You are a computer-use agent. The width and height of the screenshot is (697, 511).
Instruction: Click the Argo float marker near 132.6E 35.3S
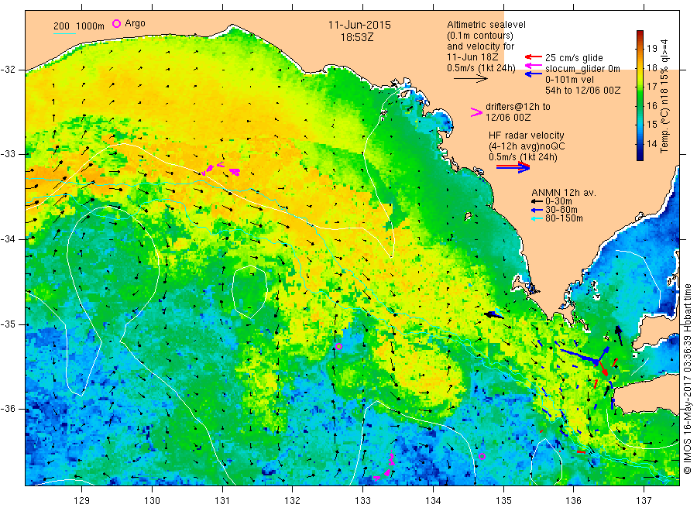pyautogui.click(x=338, y=346)
